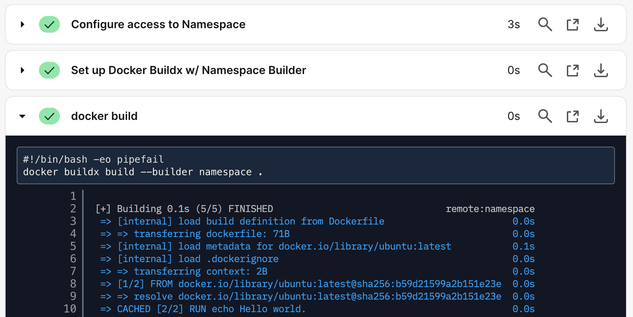Open the docker build step in a new window
The width and height of the screenshot is (633, 317).
[572, 116]
